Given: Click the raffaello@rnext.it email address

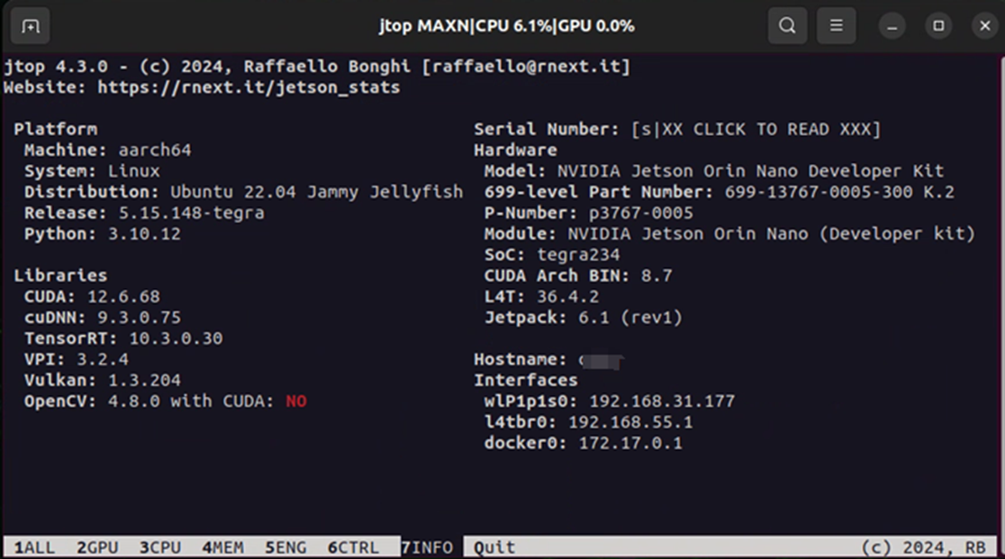Looking at the screenshot, I should coord(526,67).
